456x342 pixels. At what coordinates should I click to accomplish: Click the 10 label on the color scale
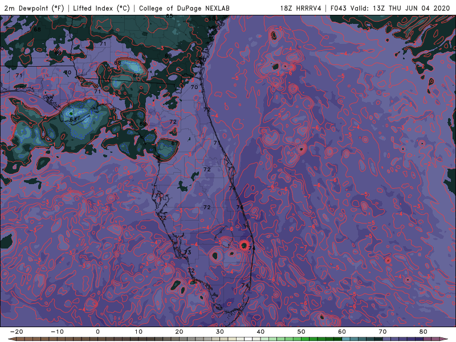(139, 332)
